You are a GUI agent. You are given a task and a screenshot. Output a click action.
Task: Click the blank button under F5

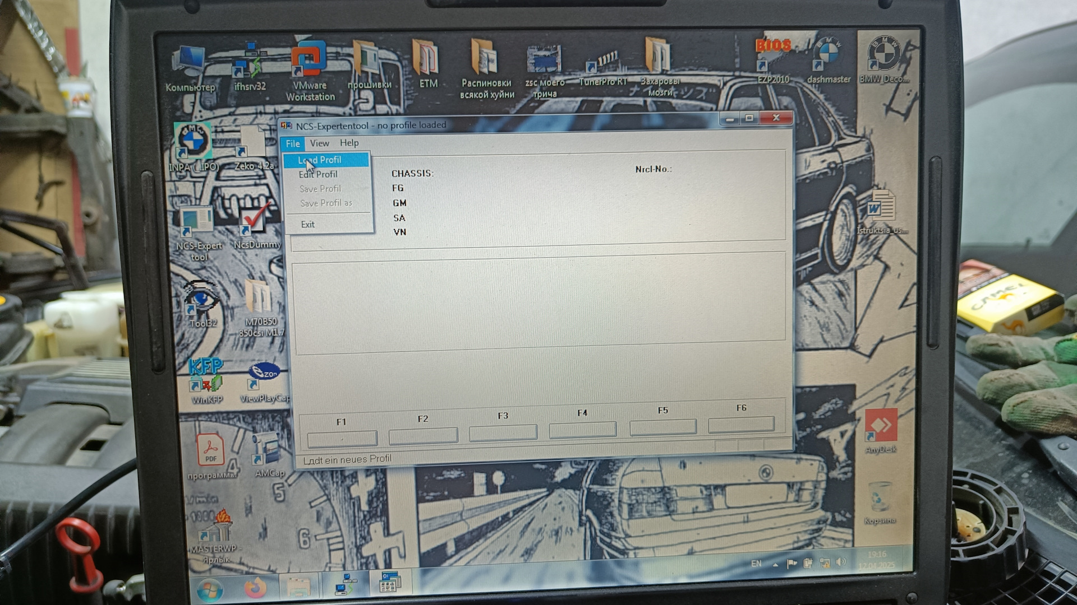pos(663,427)
